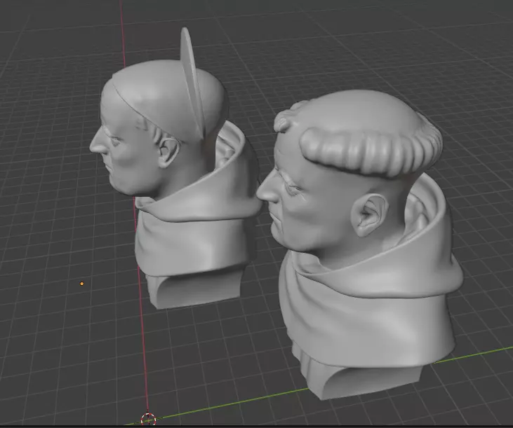513x428 pixels.
Task: Click the red-white 3D cursor
Action: 148,420
